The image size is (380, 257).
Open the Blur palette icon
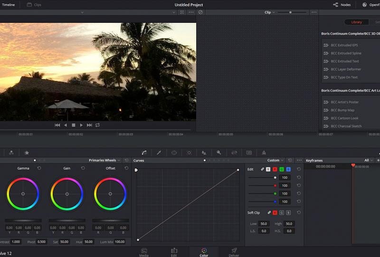pyautogui.click(x=204, y=153)
